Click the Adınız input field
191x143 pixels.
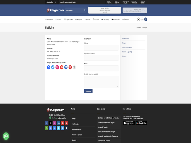(x=101, y=48)
